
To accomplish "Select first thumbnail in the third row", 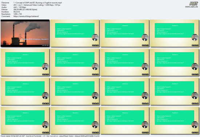I will [x=25, y=91].
